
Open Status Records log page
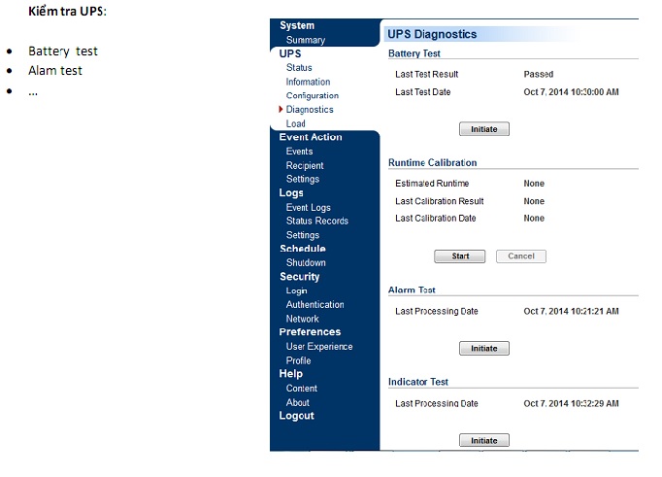[316, 221]
